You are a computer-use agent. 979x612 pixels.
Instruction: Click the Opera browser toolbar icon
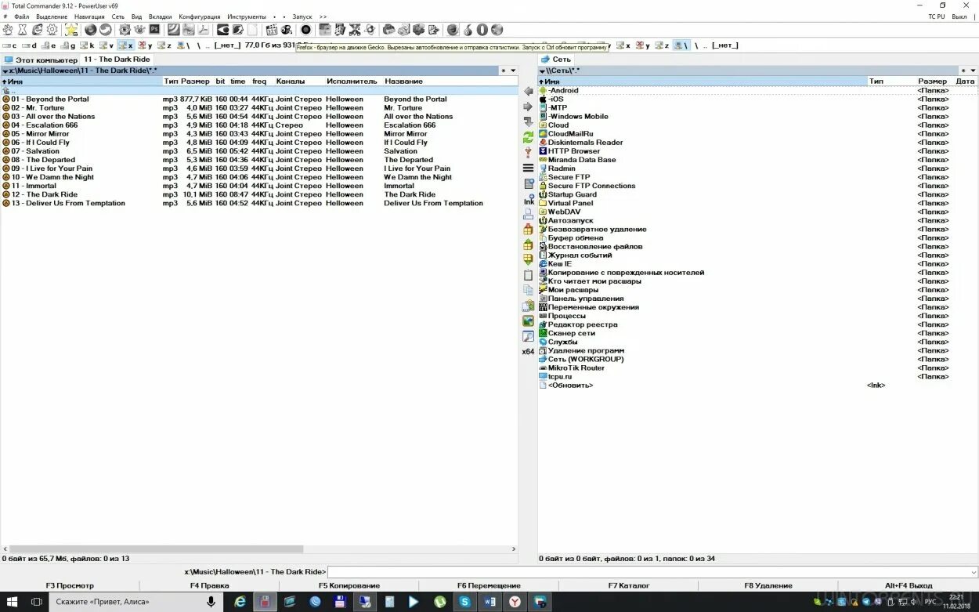482,30
